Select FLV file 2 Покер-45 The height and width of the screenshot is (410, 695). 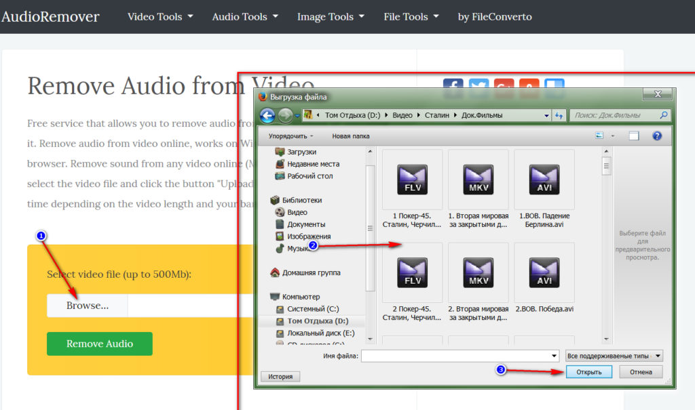coord(412,282)
